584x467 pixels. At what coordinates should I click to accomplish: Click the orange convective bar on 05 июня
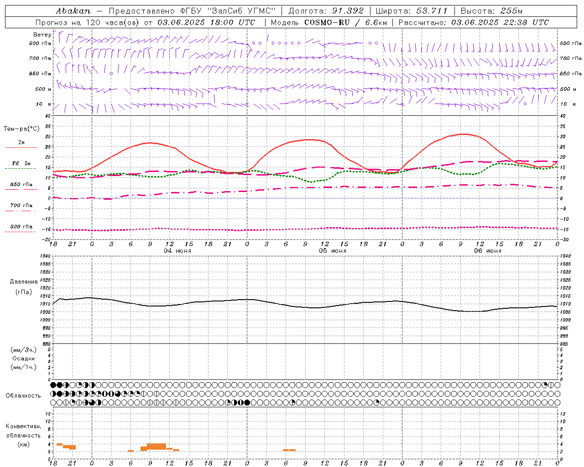pos(289,450)
